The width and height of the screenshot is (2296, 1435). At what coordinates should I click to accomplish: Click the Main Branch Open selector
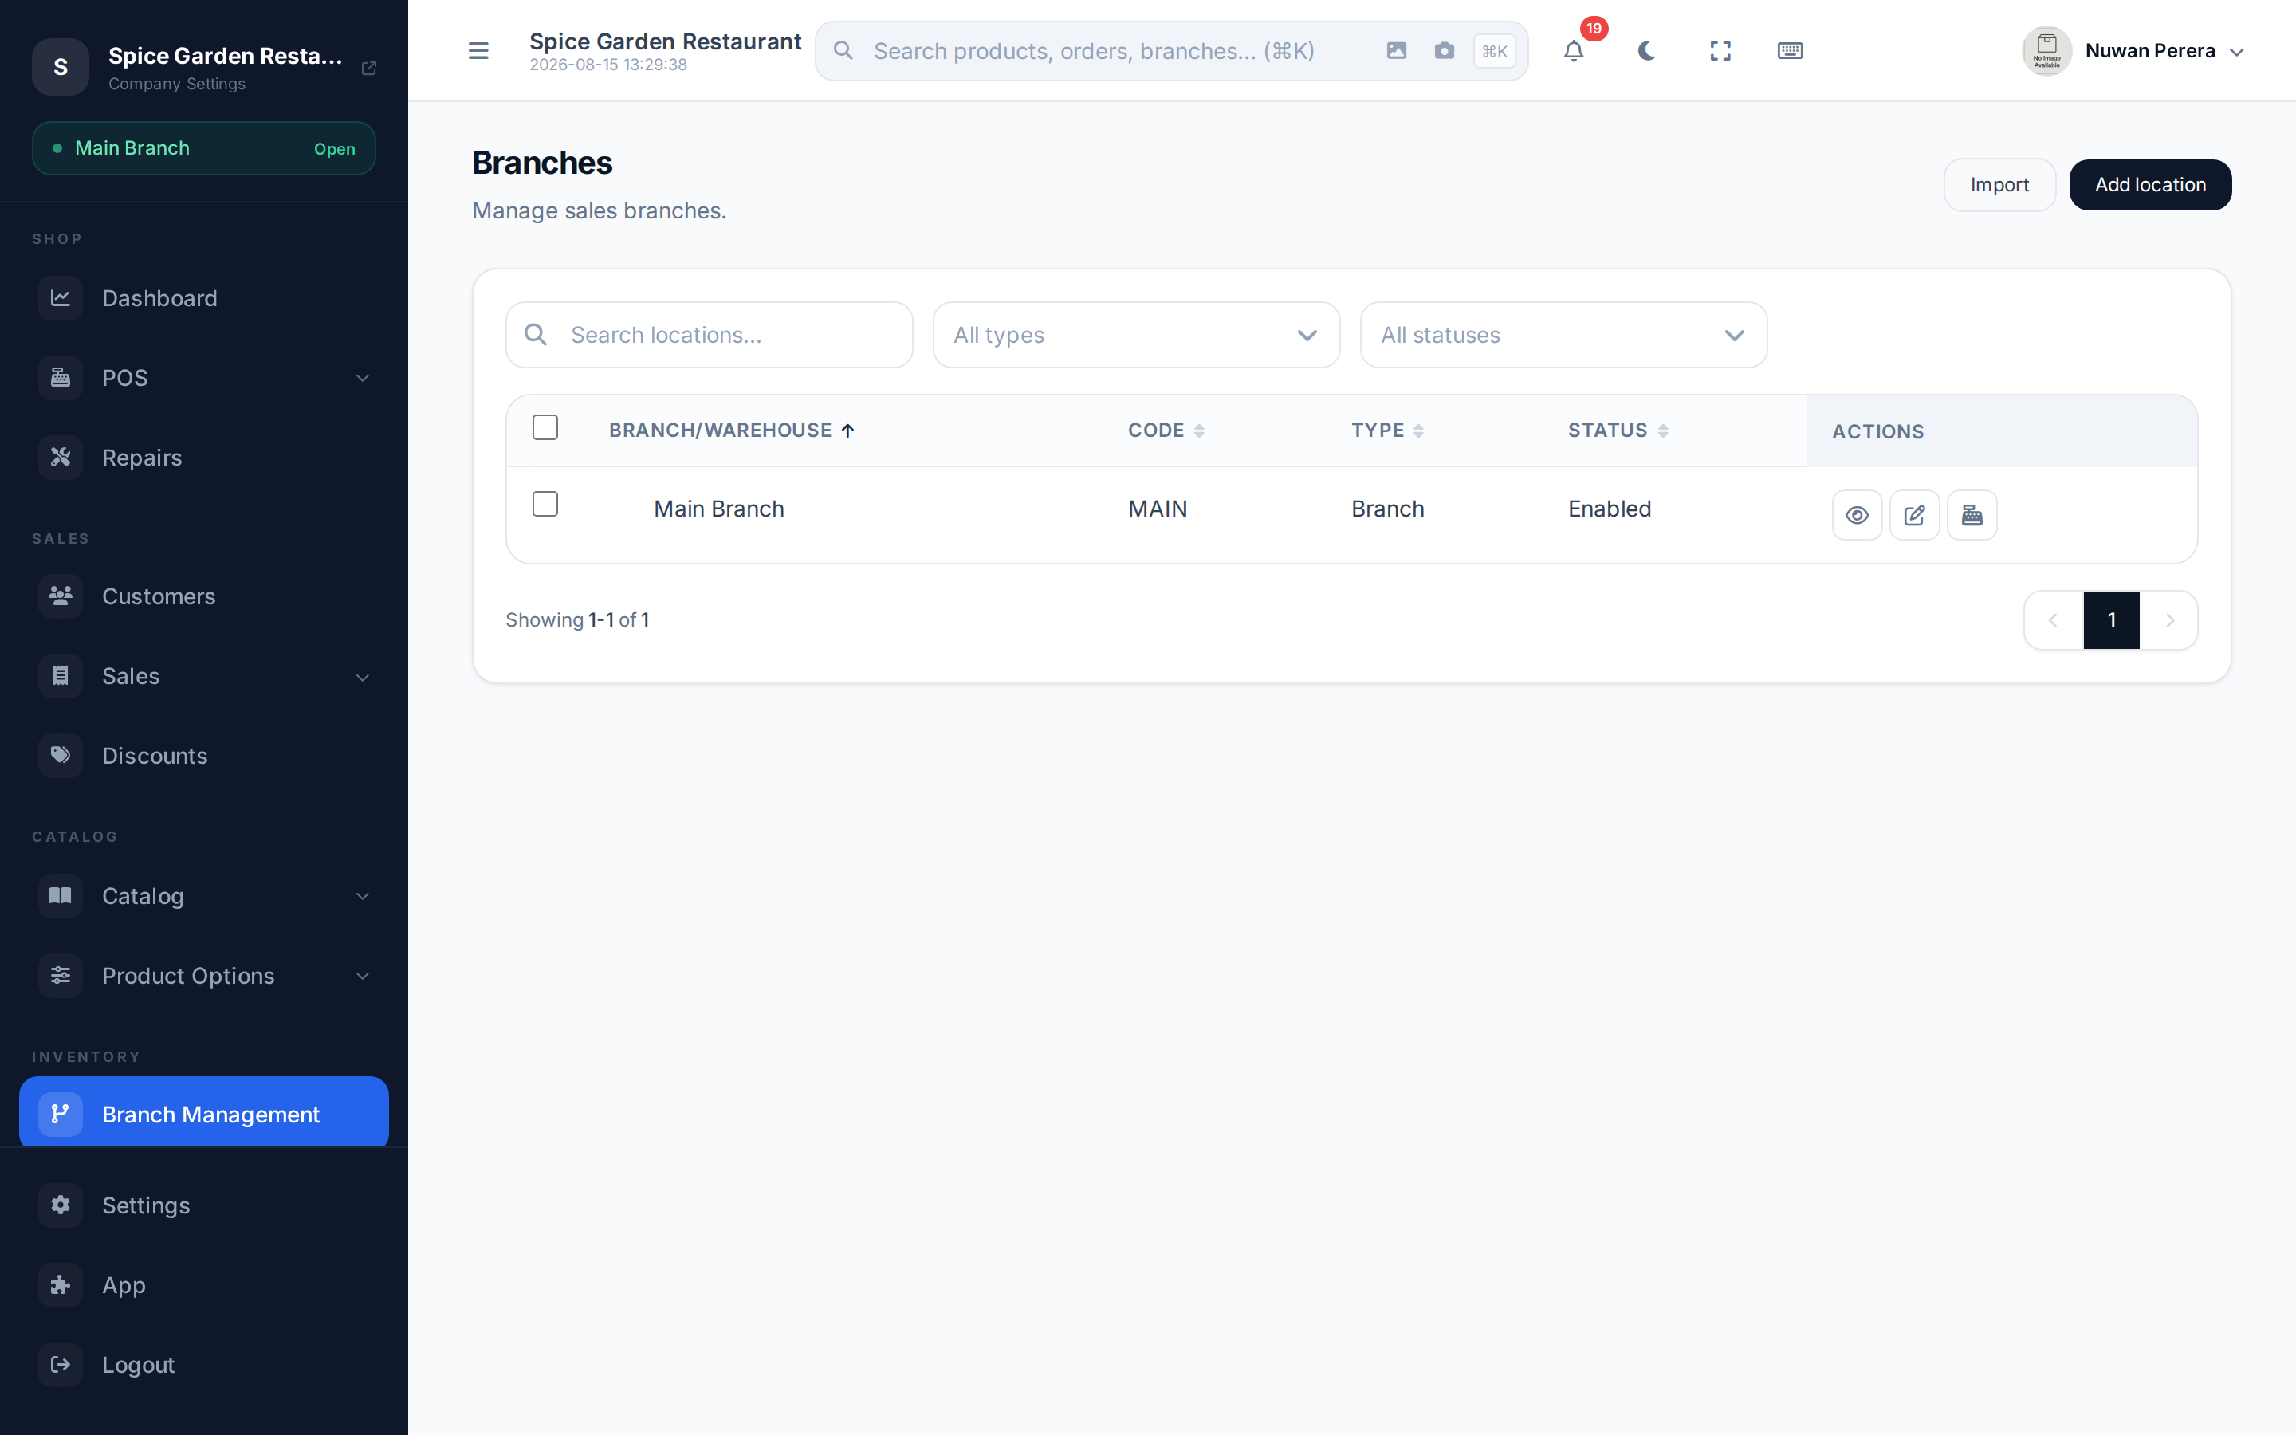(204, 148)
